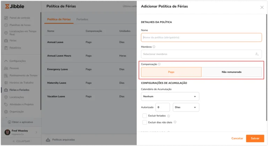268x146 pixels.
Task: Open Políticas arquivadas archive icon
Action: [48, 140]
